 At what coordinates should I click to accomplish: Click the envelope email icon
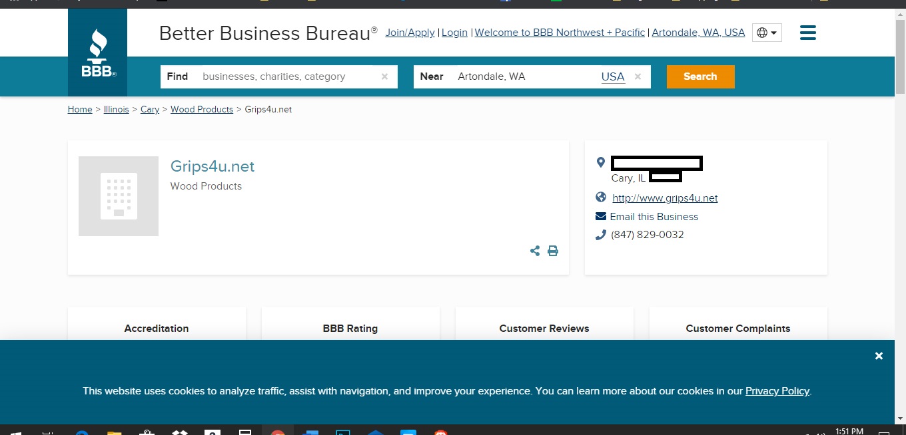point(601,216)
